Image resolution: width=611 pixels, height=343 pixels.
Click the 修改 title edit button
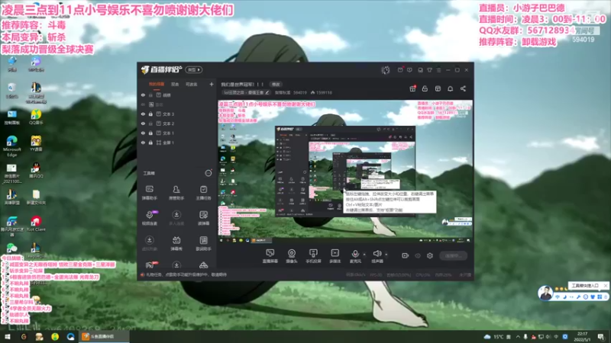pyautogui.click(x=276, y=84)
